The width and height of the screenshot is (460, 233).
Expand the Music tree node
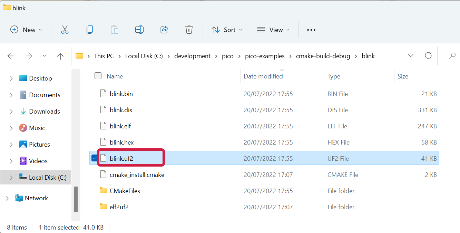[11, 128]
